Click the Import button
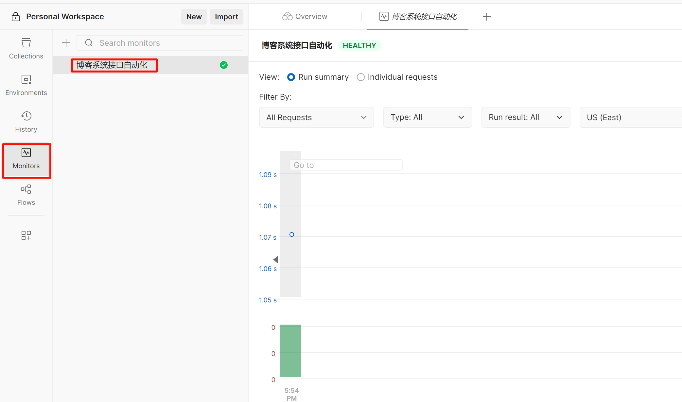The width and height of the screenshot is (682, 402). tap(226, 17)
